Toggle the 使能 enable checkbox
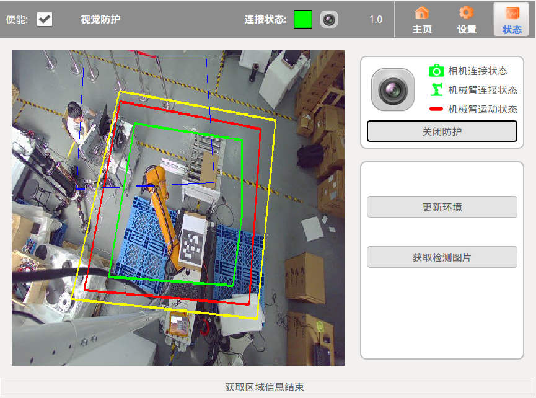The width and height of the screenshot is (536, 398). pos(45,19)
